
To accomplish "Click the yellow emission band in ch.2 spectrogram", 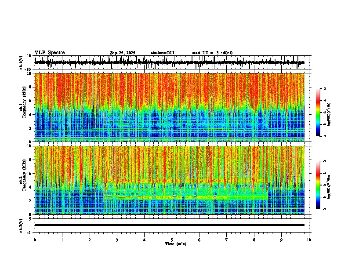I will point(186,197).
